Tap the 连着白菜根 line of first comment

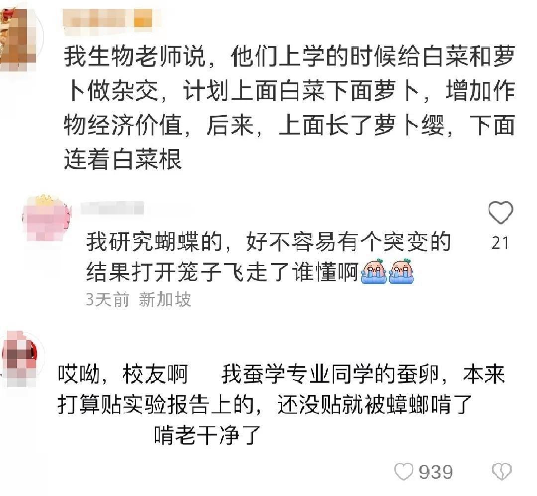(x=123, y=159)
